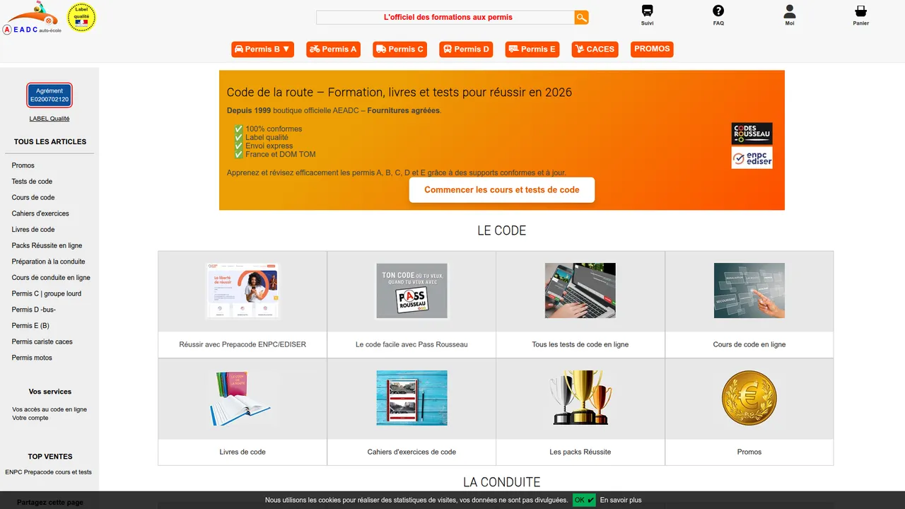Select the Permis E menu button
Screen dimensions: 905x509
click(532, 49)
